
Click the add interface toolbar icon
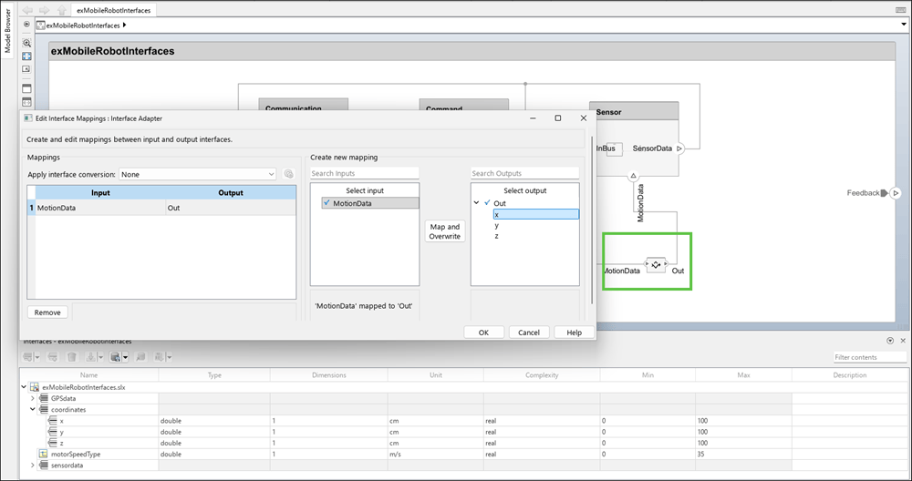pos(28,357)
